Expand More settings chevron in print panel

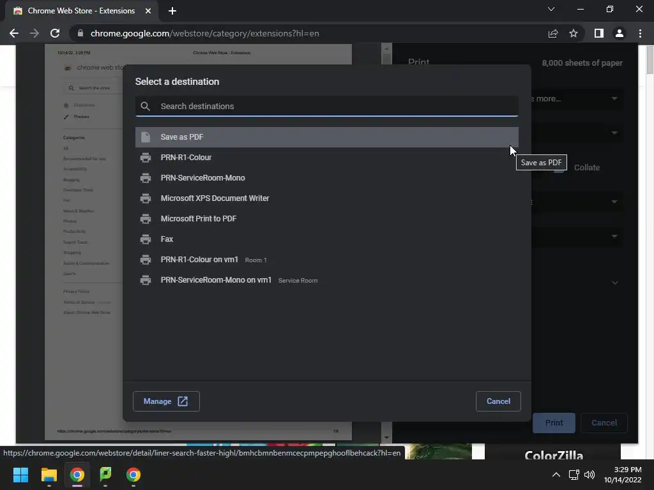coord(614,283)
